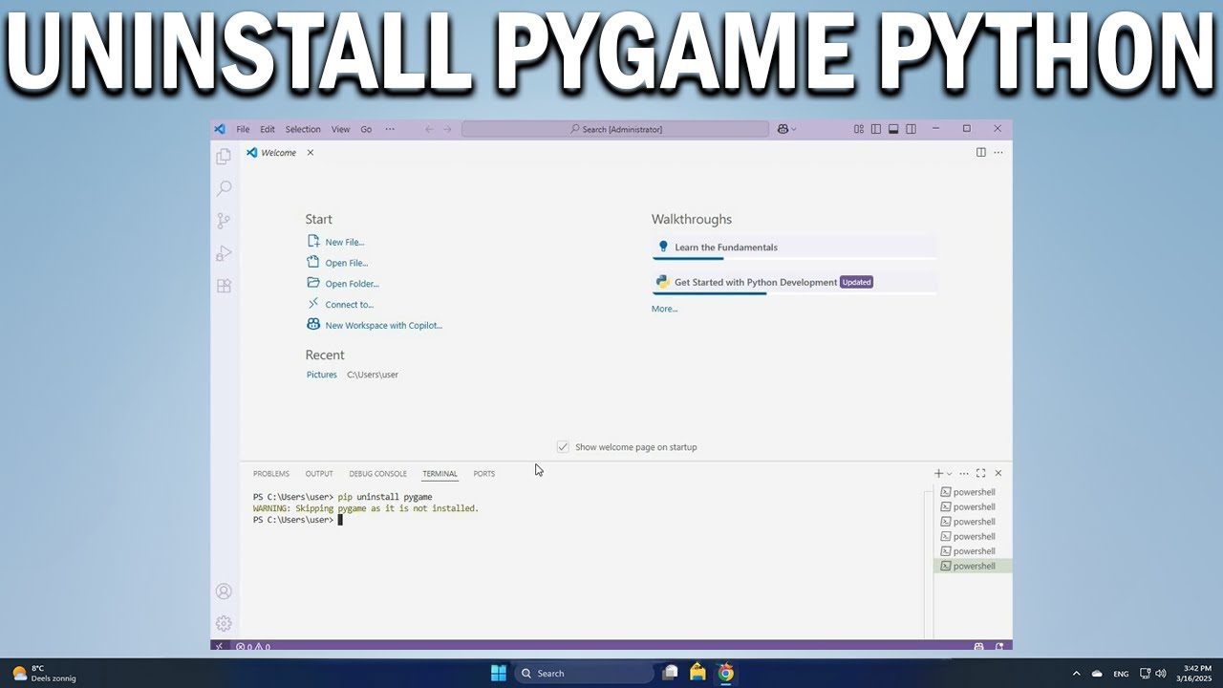Open the remote window indicator in the status bar
Image resolution: width=1223 pixels, height=688 pixels.
pyautogui.click(x=219, y=646)
